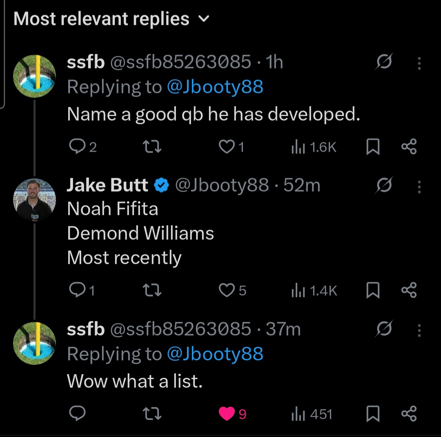Share the "Name a good qb" tweet
The height and width of the screenshot is (437, 441).
[x=409, y=147]
